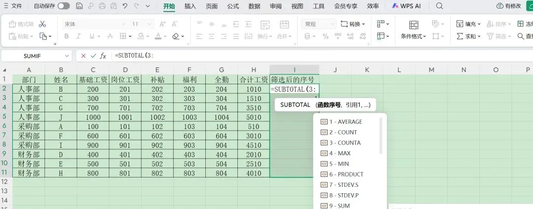Screen dimensions: 533x209
Task: Switch to the Review (审阅) tab
Action: click(x=276, y=6)
